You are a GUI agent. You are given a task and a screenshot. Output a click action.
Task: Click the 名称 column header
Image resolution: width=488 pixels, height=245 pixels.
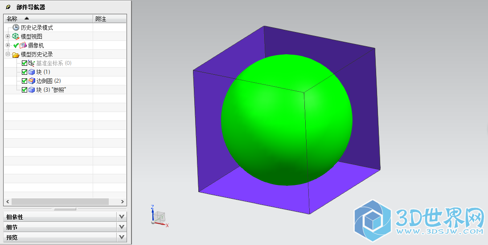coord(49,19)
